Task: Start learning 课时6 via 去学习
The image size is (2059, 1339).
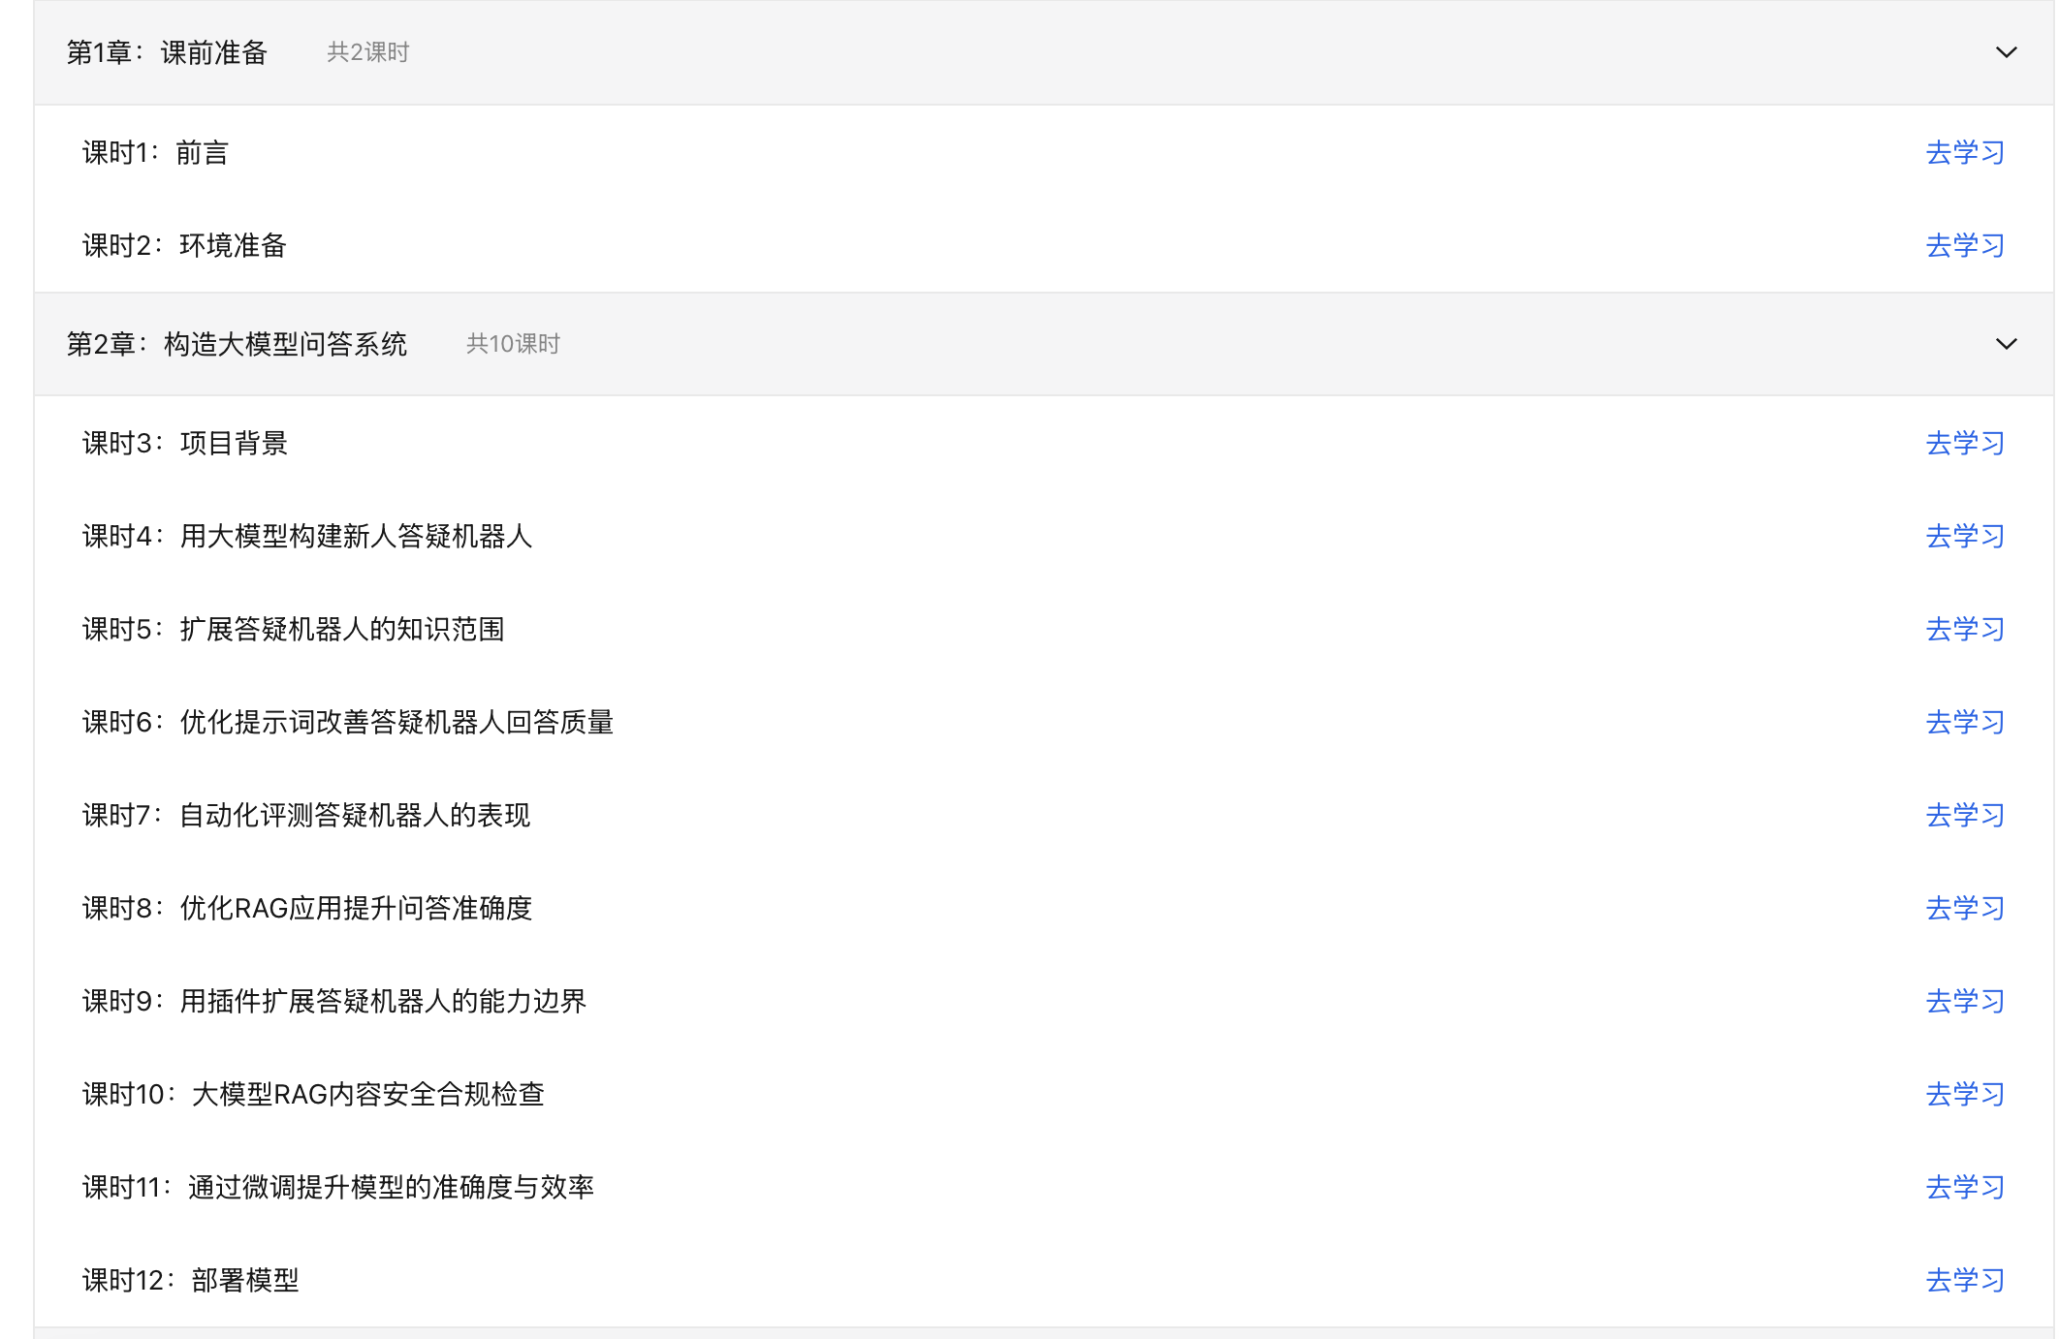Action: pyautogui.click(x=1964, y=723)
